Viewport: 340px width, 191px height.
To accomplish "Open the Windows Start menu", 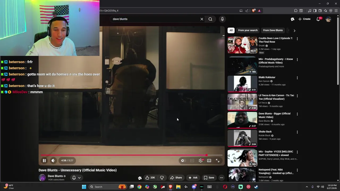I will [x=84, y=187].
